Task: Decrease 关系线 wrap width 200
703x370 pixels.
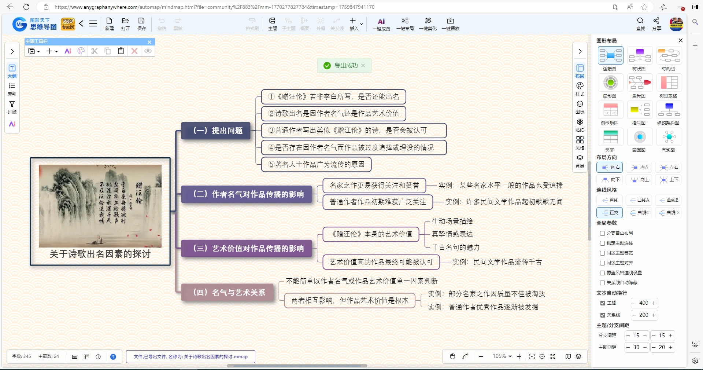Action: click(x=634, y=315)
